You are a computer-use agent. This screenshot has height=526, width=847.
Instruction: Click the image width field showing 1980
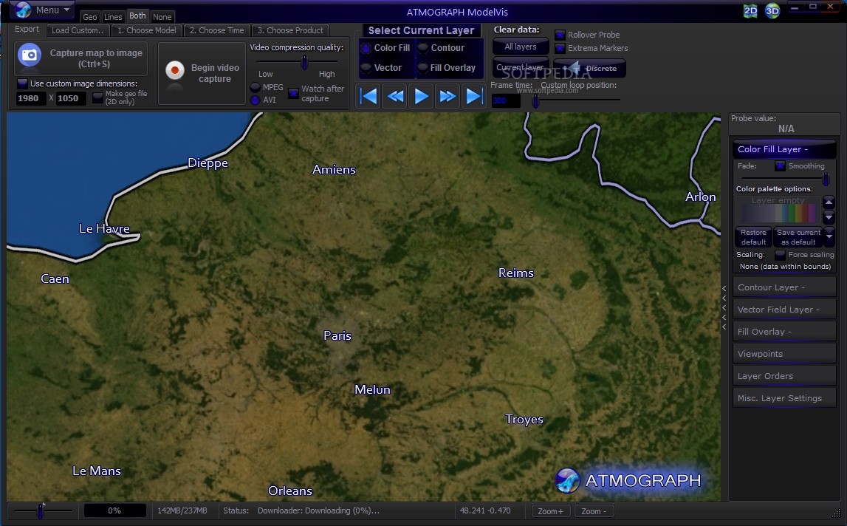pyautogui.click(x=30, y=98)
